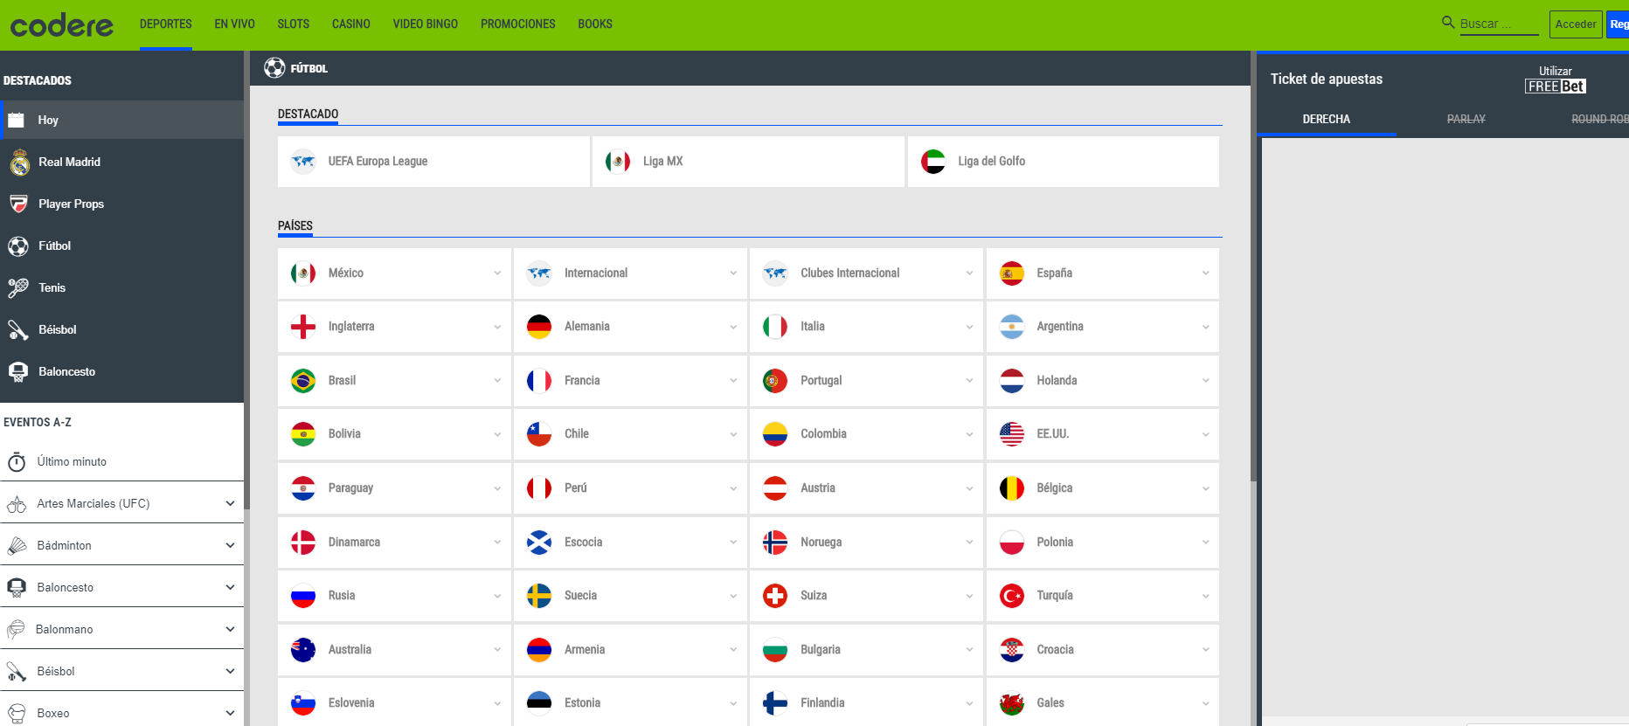The image size is (1629, 726).
Task: Click the Gales dragon flag icon
Action: 1012,703
